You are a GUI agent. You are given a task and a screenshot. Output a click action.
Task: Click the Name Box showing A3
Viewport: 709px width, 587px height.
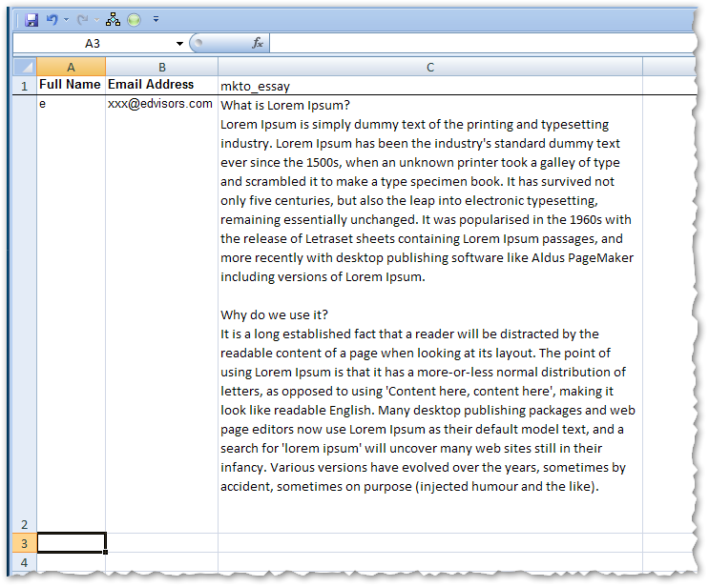coord(93,43)
